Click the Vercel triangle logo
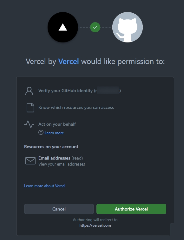 click(x=63, y=27)
